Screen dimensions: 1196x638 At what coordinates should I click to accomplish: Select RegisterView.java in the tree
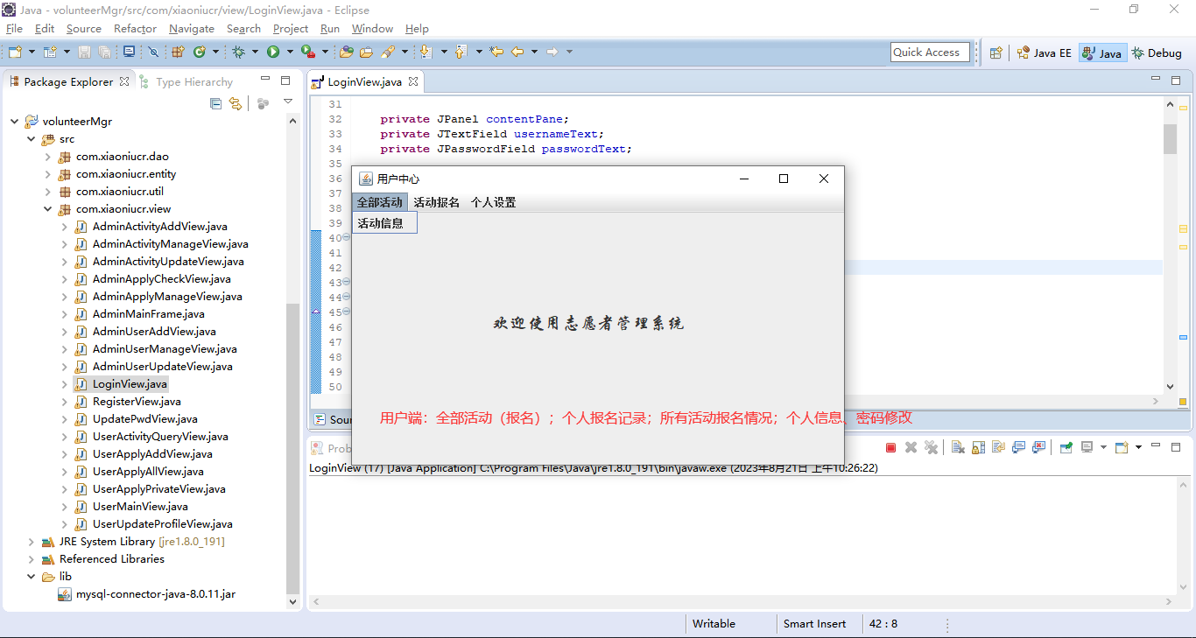[x=137, y=402]
